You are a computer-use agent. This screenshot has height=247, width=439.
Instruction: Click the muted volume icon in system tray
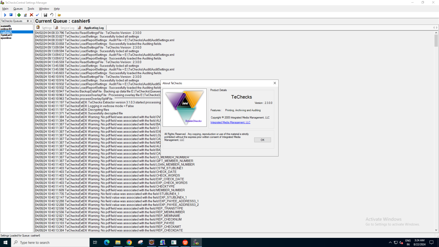pyautogui.click(x=401, y=242)
